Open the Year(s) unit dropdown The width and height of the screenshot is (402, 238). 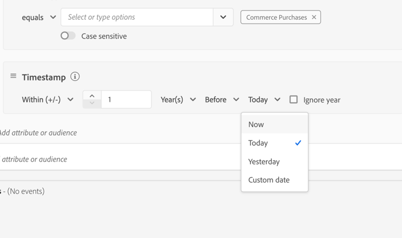178,100
